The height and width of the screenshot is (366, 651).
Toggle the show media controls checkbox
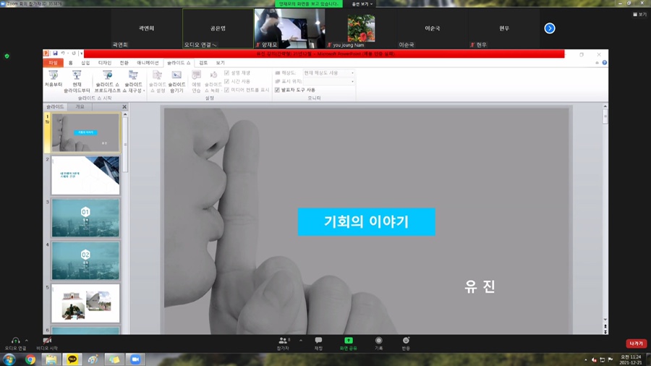pos(226,90)
